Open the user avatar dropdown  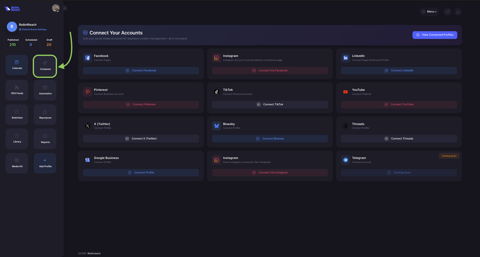[x=56, y=8]
